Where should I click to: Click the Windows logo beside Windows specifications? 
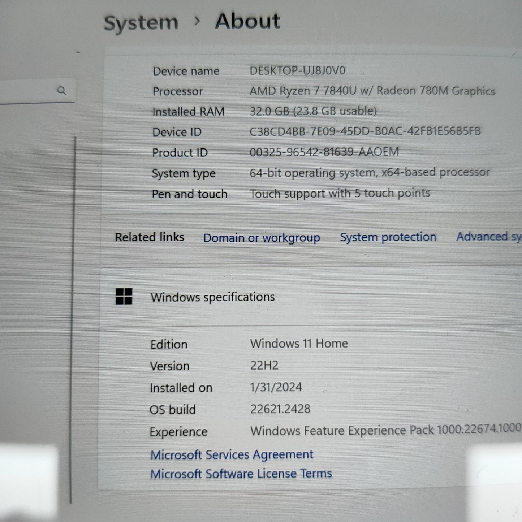point(124,296)
